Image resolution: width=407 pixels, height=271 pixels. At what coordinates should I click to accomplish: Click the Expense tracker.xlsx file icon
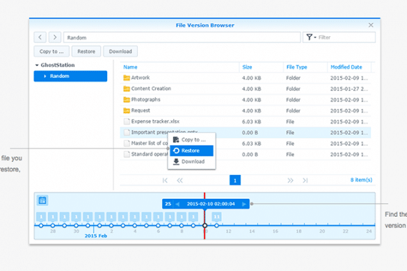tap(127, 122)
